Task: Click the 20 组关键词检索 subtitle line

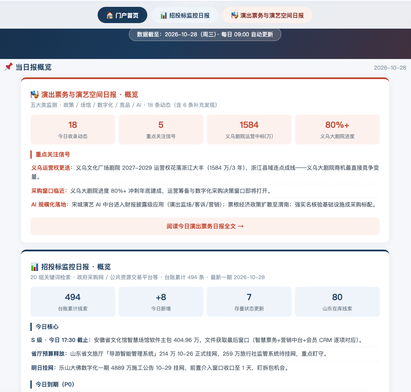Action: tap(148, 277)
